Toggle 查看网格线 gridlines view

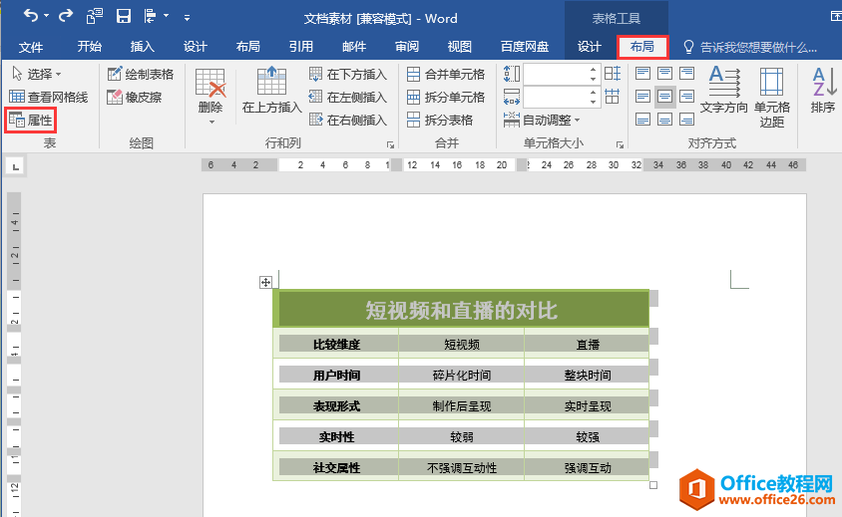(48, 97)
